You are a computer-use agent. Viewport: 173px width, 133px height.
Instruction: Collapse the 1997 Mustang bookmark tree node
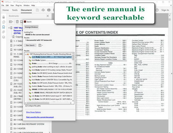[x=9, y=28]
